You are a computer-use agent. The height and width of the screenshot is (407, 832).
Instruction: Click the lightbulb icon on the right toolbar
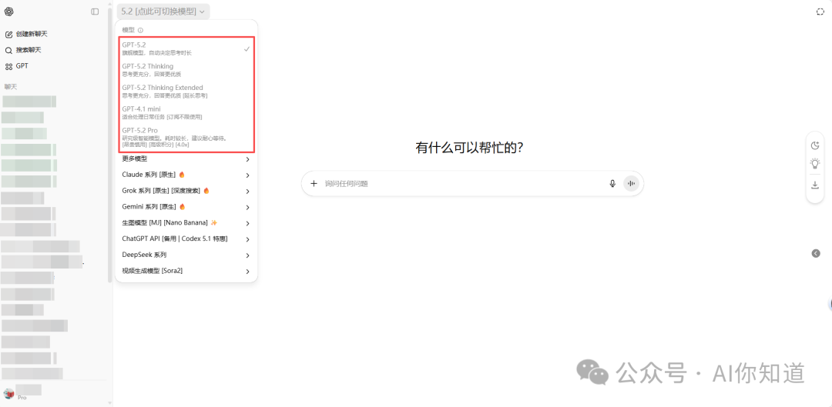coord(815,164)
